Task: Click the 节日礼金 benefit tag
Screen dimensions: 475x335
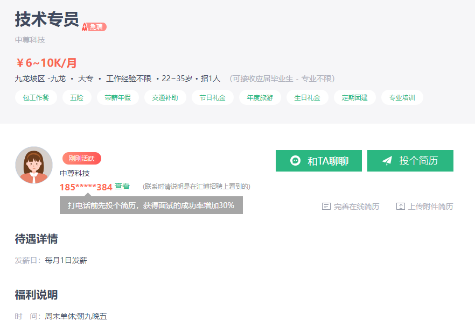Action: pyautogui.click(x=212, y=97)
